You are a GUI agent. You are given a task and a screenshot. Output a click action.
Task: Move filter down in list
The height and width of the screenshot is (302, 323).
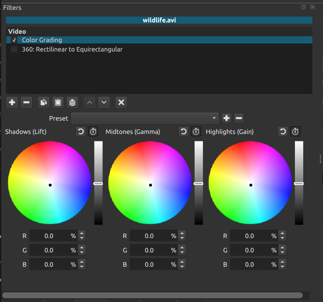tap(104, 103)
